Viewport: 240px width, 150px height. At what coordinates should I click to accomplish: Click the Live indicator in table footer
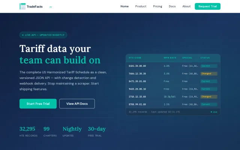[x=214, y=112]
